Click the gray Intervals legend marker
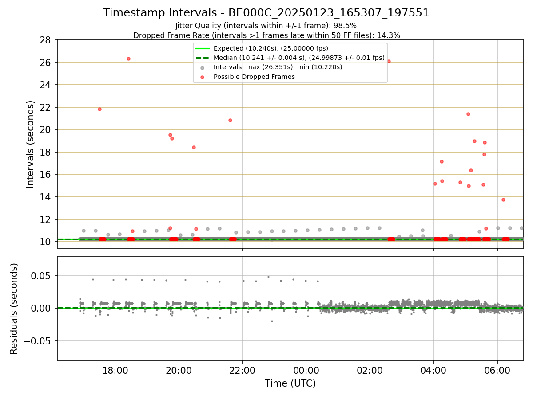Viewport: 533px width, 399px height. coord(202,68)
